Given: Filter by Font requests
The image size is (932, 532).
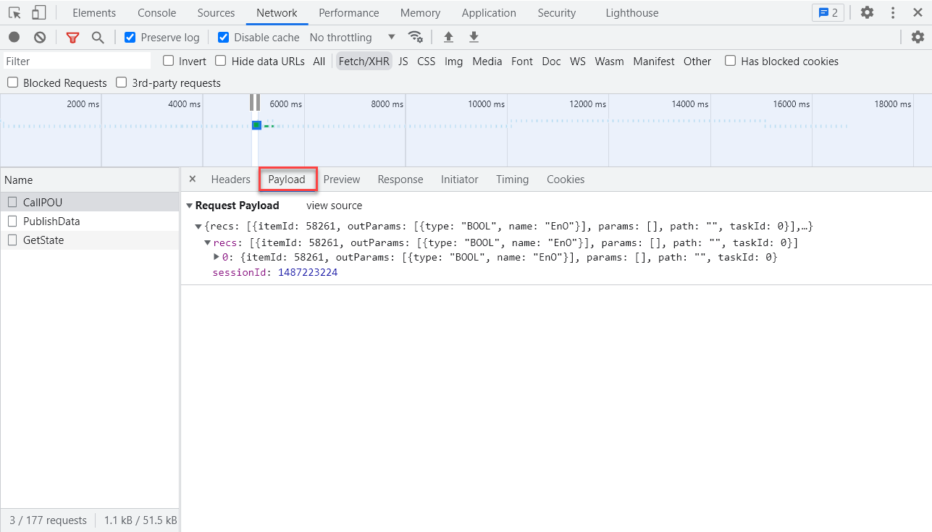Looking at the screenshot, I should (522, 62).
